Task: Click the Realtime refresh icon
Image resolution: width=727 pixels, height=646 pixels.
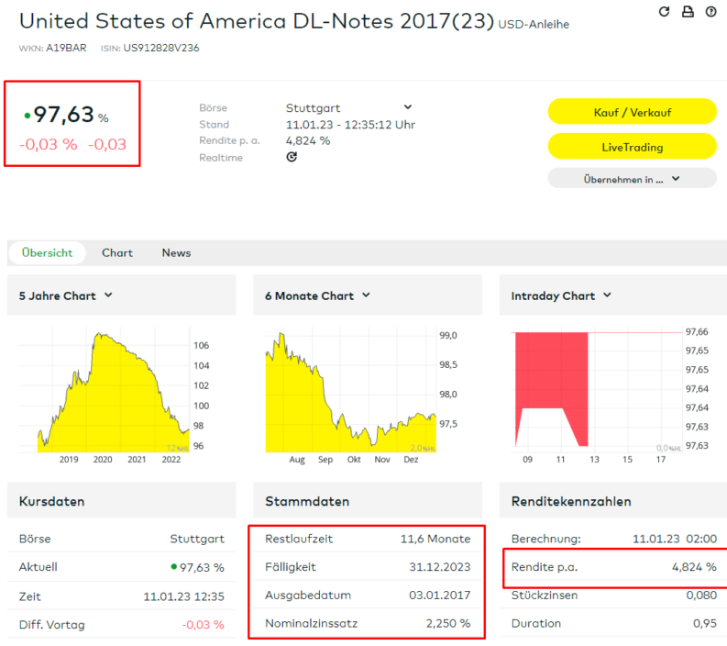Action: click(x=292, y=157)
